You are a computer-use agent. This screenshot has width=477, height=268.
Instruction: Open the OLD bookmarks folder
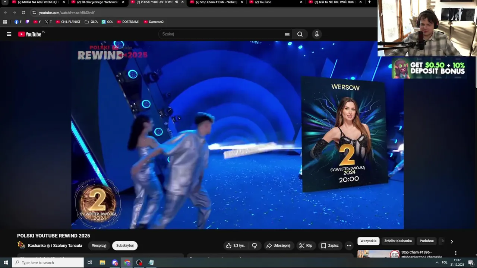coord(91,22)
